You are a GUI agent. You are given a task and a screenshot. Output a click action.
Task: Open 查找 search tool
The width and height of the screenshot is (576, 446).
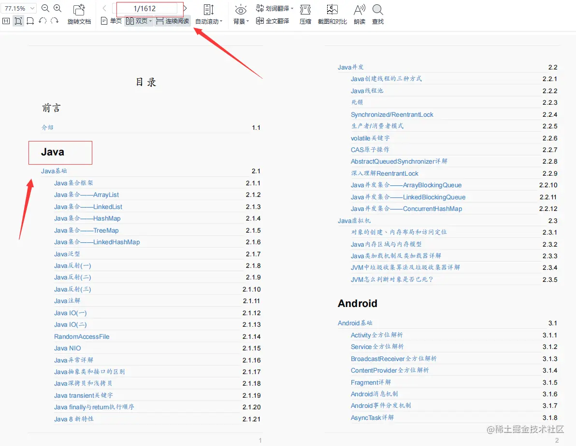(377, 14)
